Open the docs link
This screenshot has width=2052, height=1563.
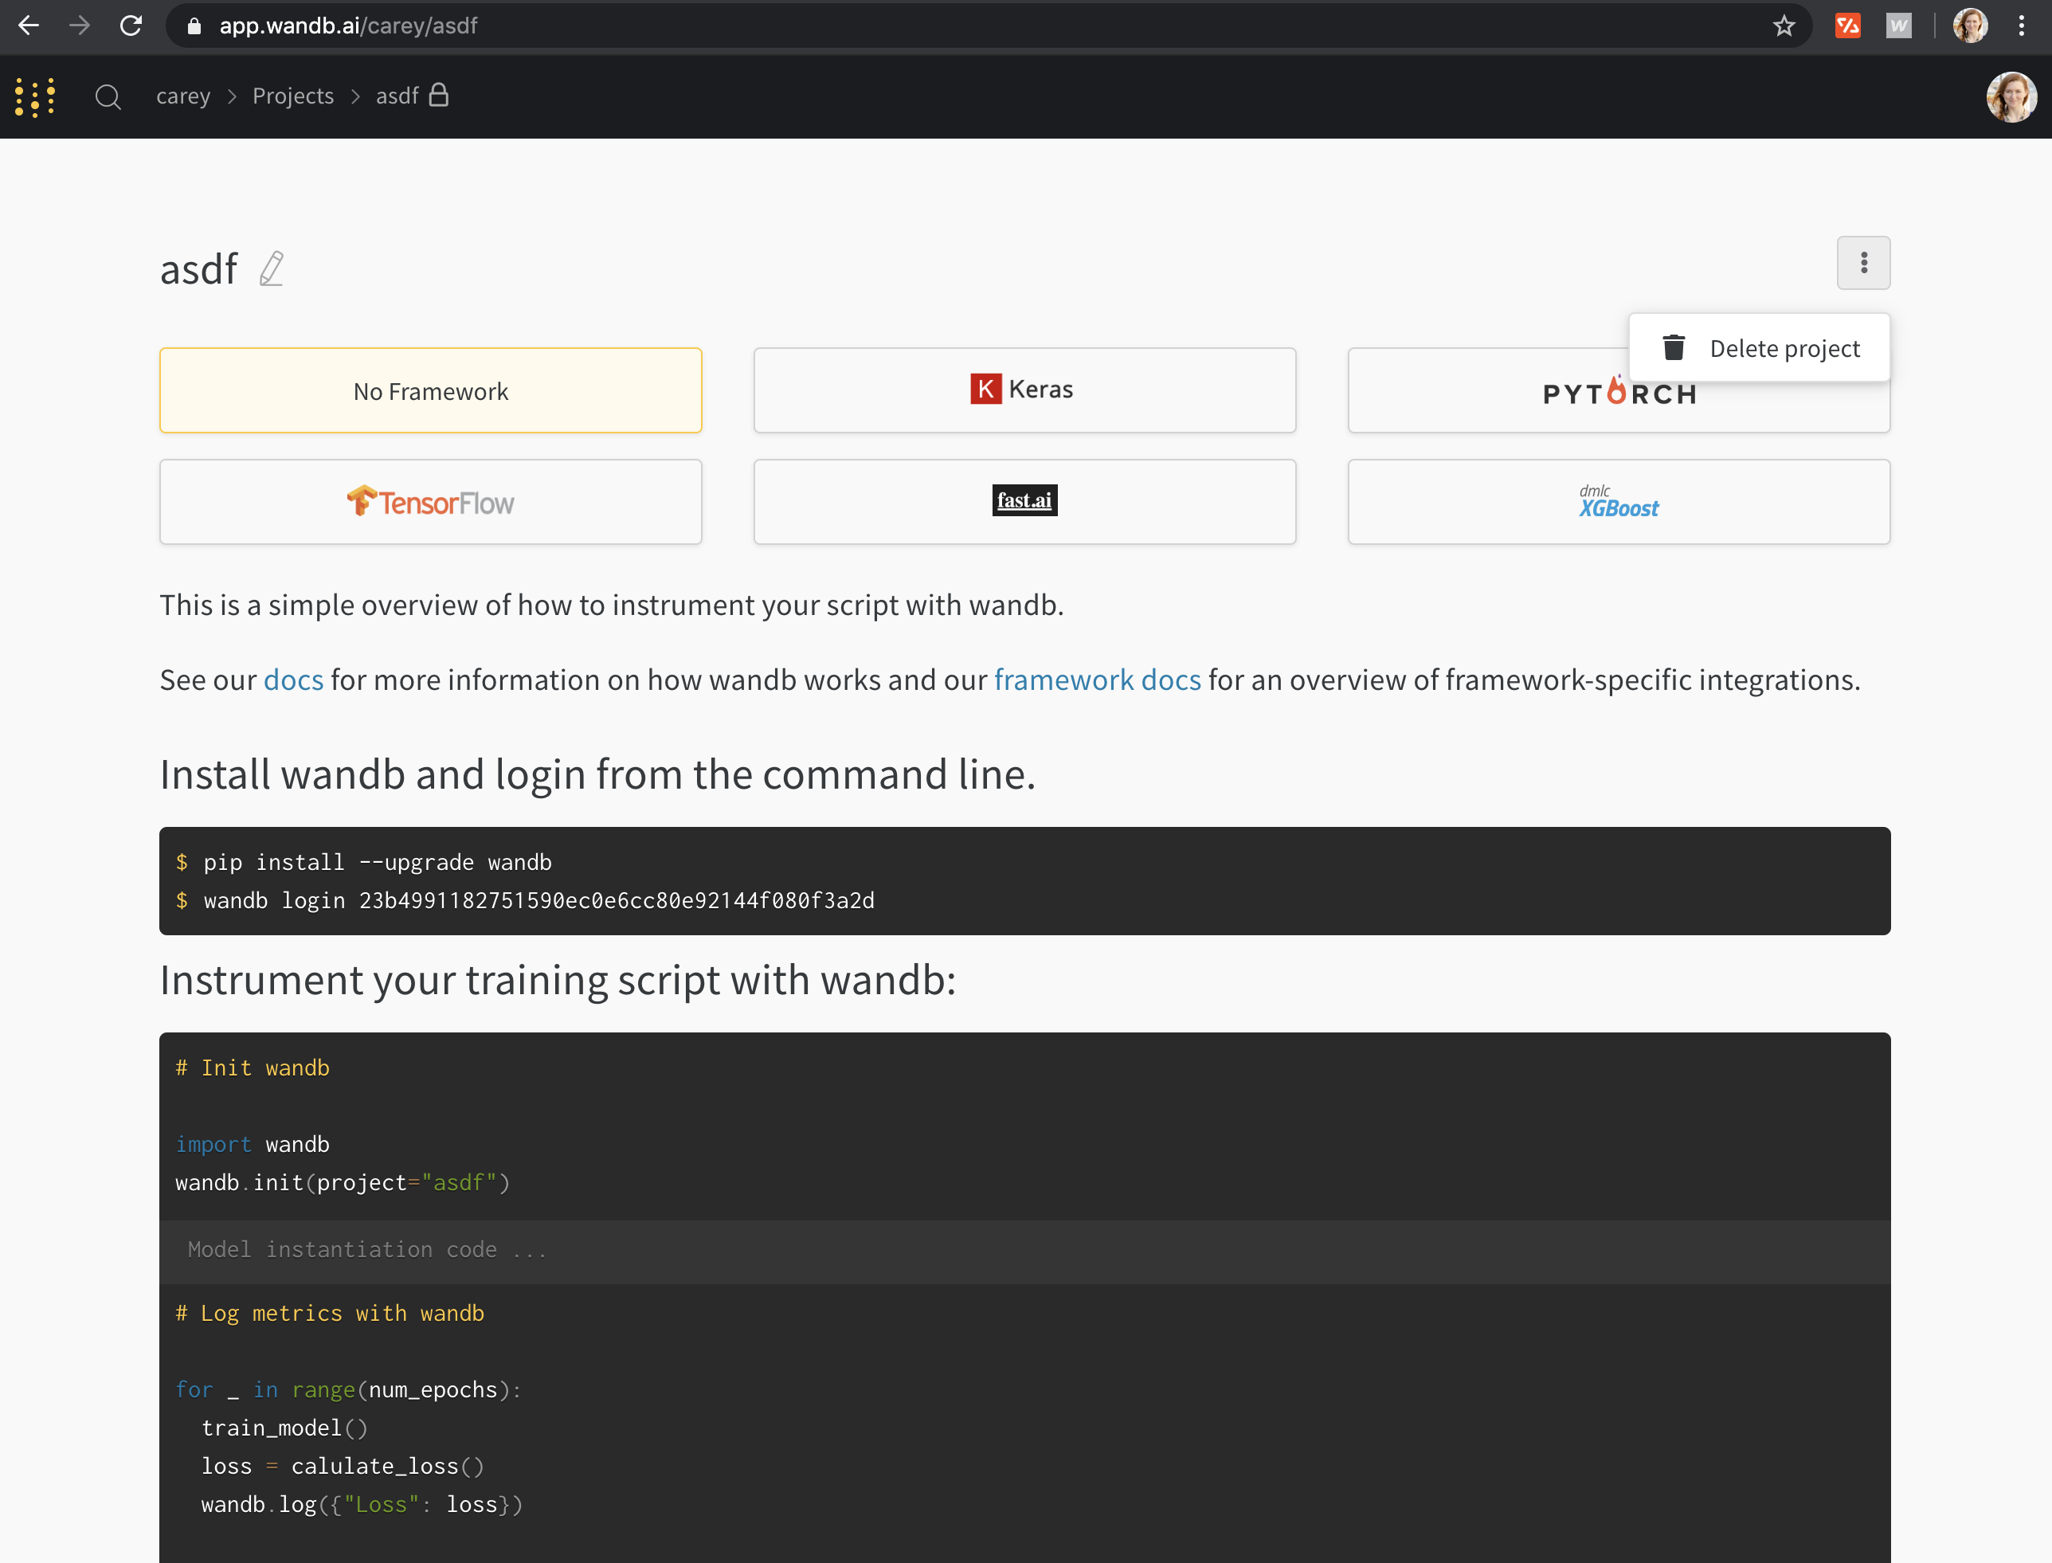click(x=292, y=680)
